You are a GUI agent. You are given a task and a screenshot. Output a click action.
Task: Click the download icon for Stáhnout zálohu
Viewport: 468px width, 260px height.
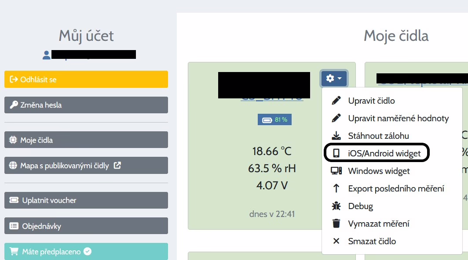click(x=336, y=136)
